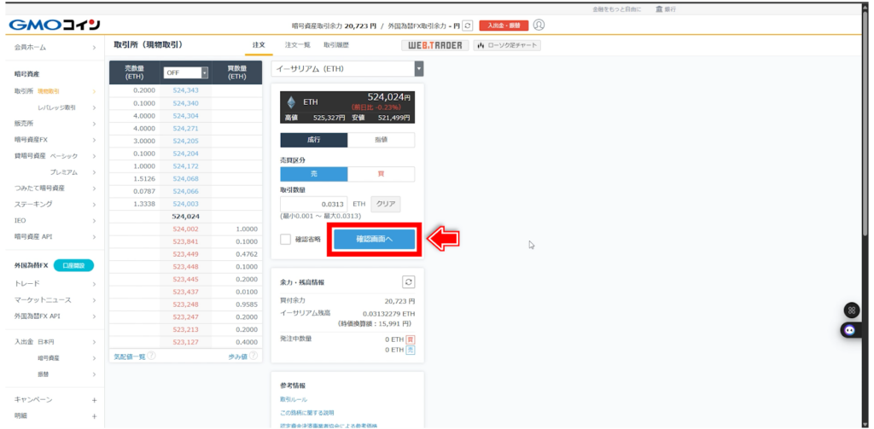Click the help icon next to 気配値一覧

151,356
